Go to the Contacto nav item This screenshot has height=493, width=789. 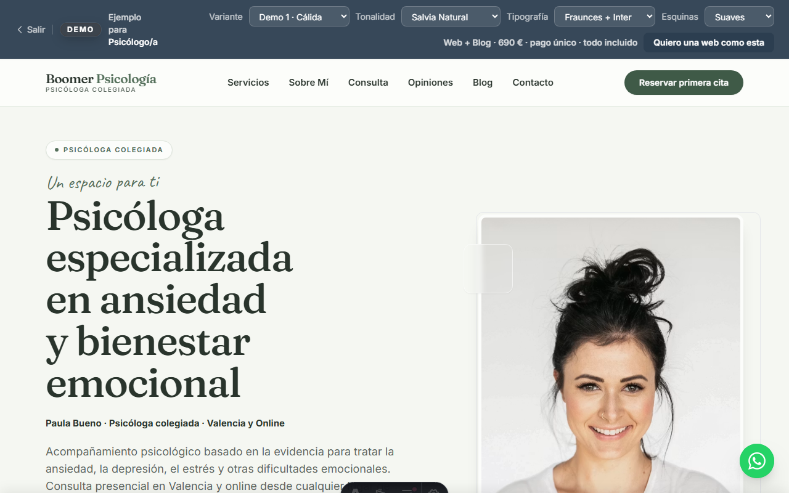click(x=533, y=83)
